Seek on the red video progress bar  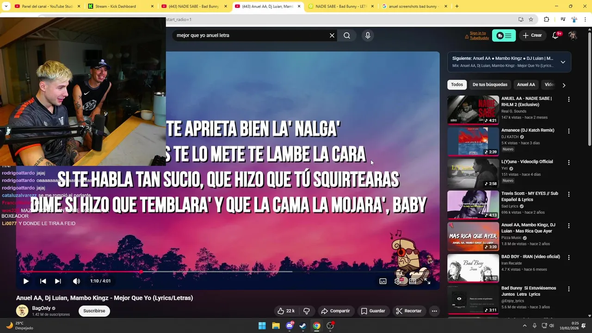[228, 271]
